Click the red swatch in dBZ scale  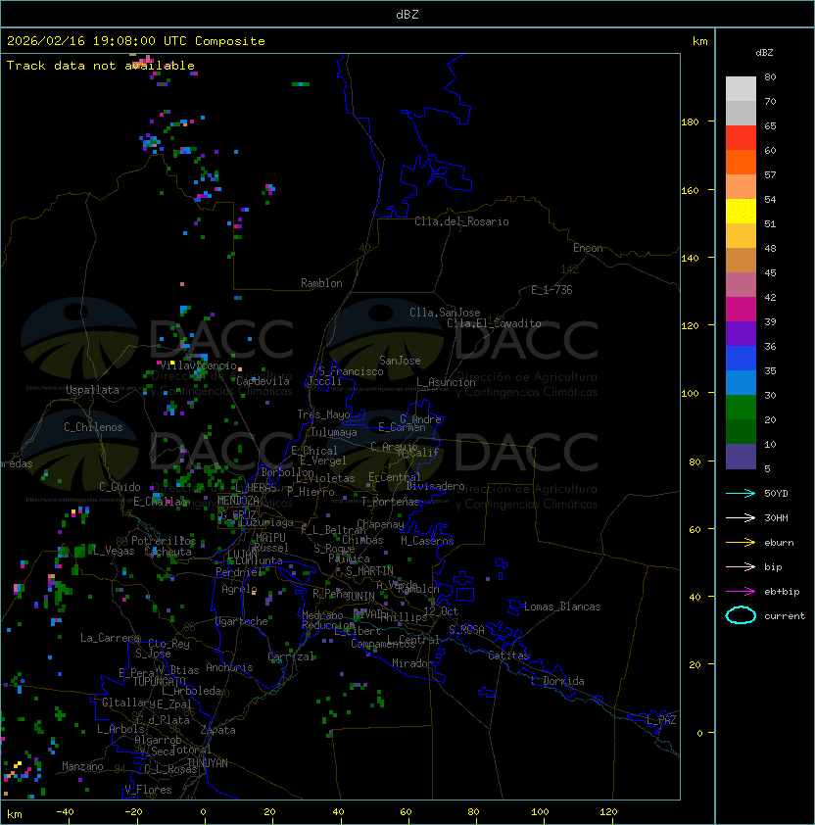click(741, 137)
